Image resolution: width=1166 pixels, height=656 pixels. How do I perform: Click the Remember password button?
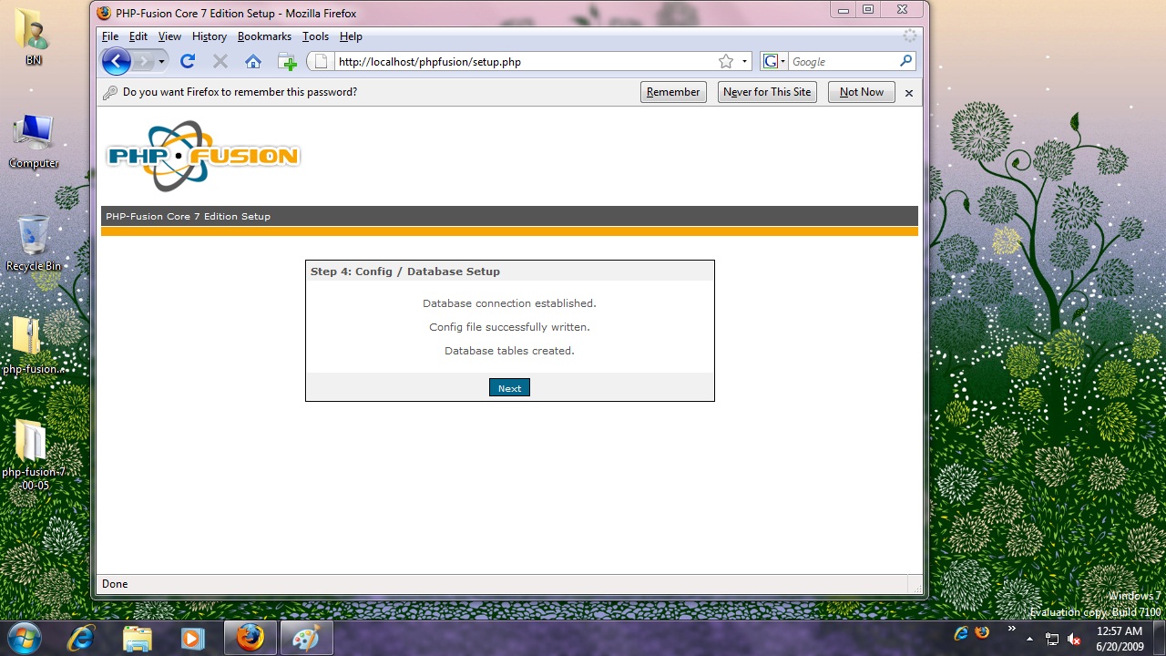673,92
